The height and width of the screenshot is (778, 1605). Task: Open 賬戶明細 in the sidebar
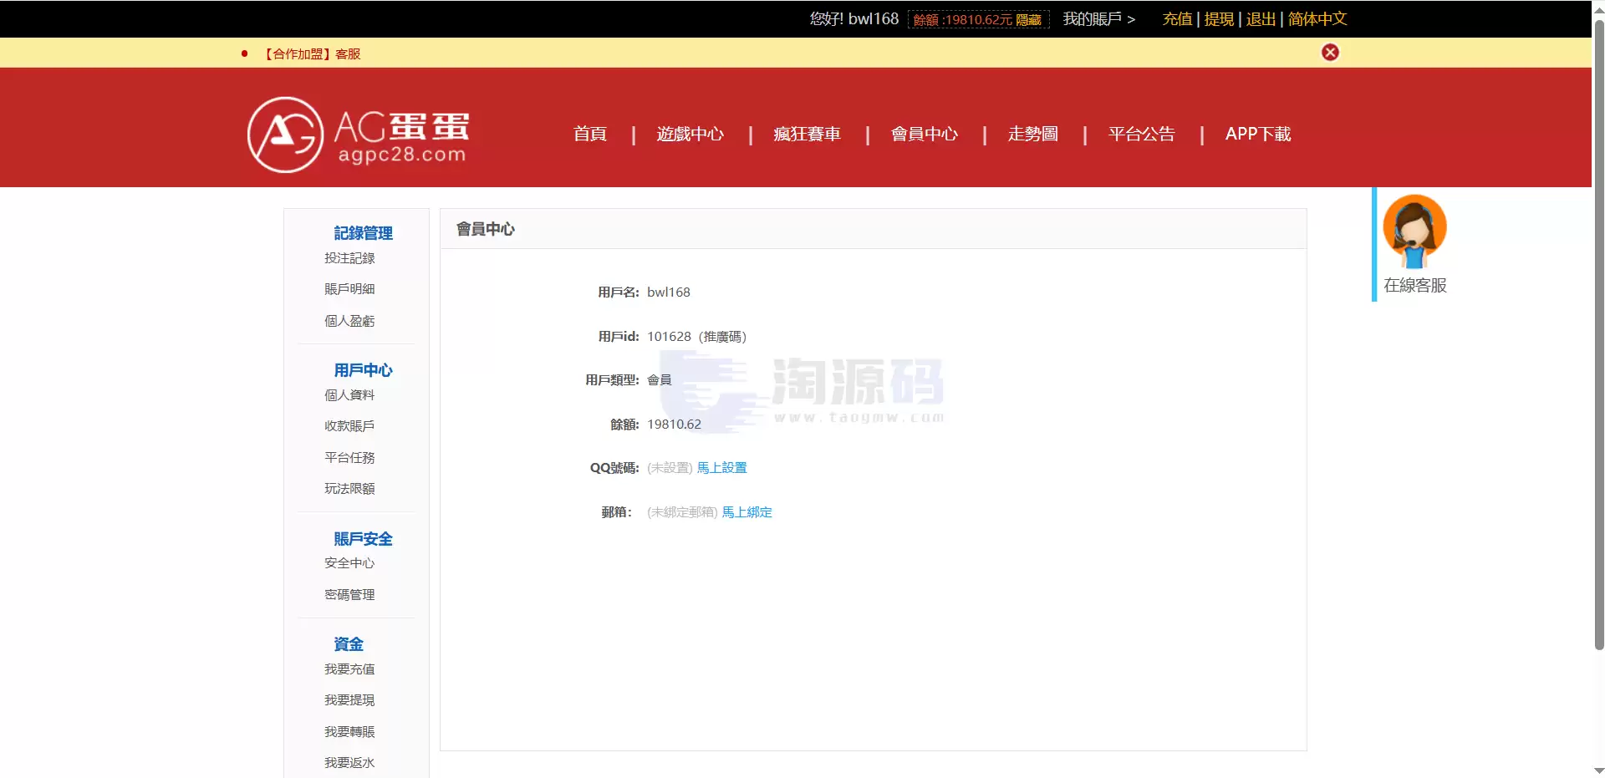tap(349, 289)
